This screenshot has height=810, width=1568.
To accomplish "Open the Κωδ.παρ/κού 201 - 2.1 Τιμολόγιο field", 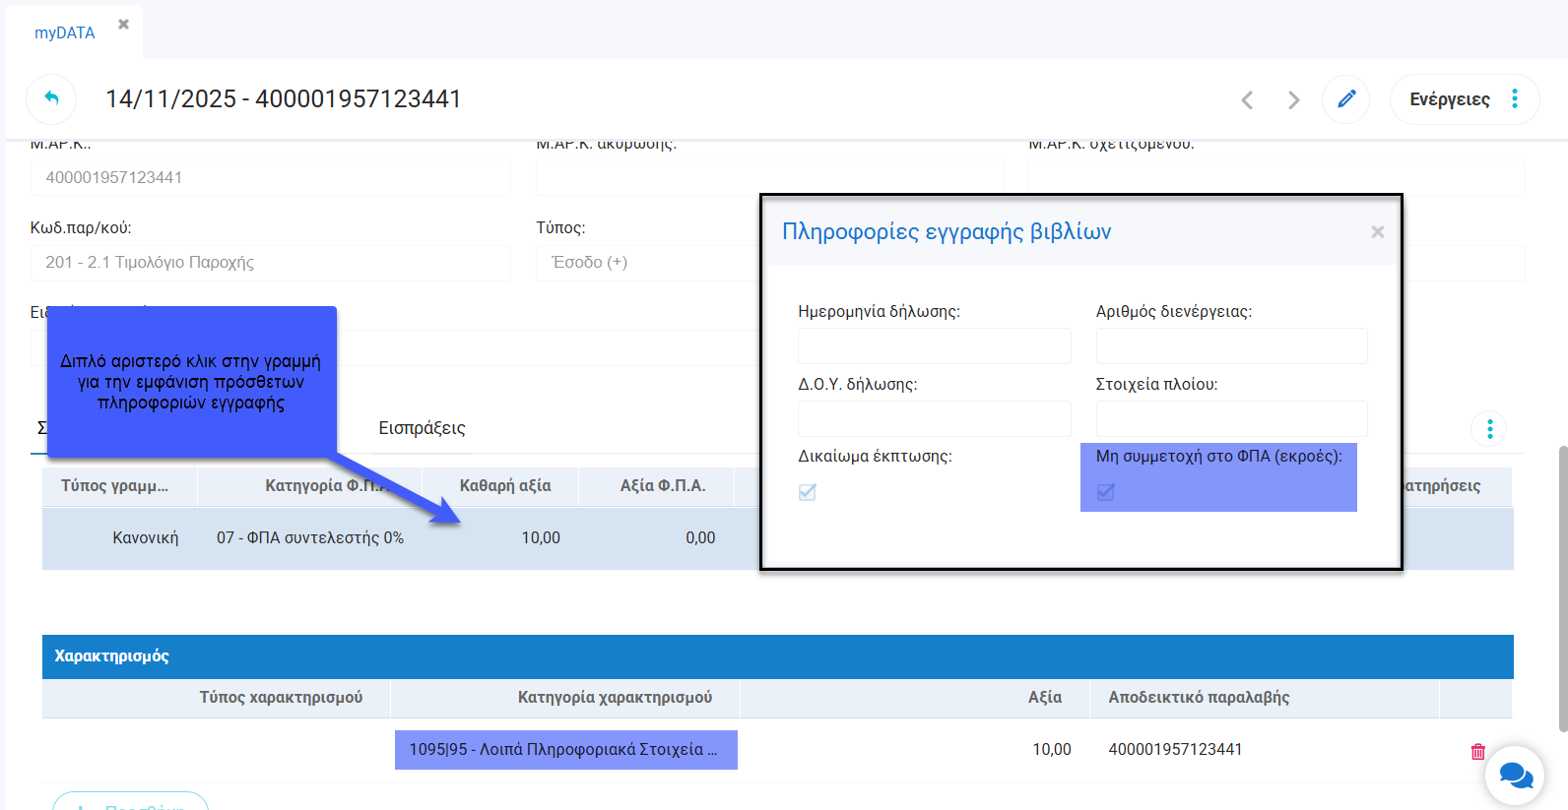I will tap(270, 263).
